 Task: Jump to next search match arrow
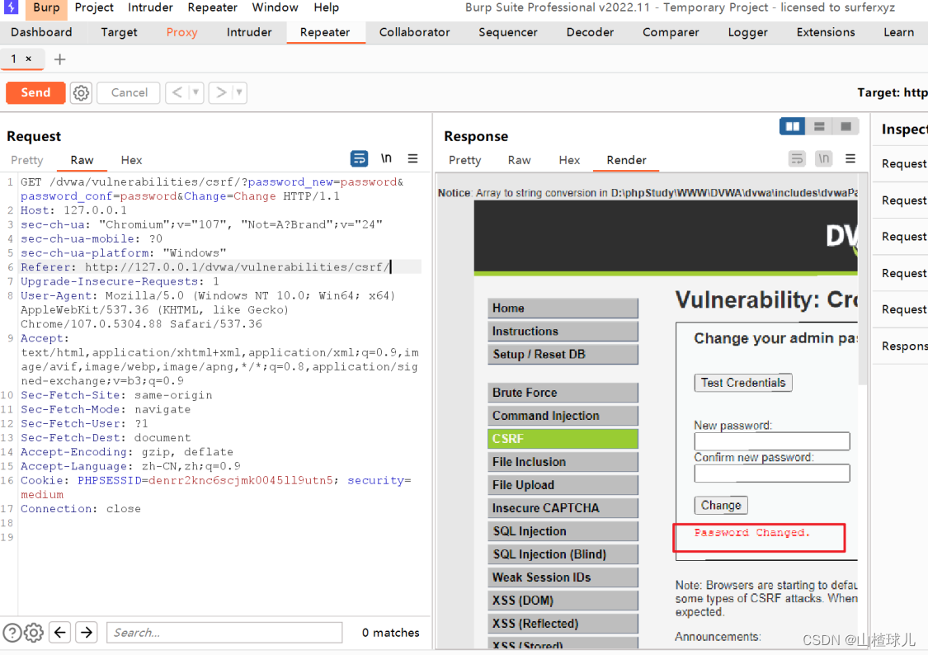87,633
